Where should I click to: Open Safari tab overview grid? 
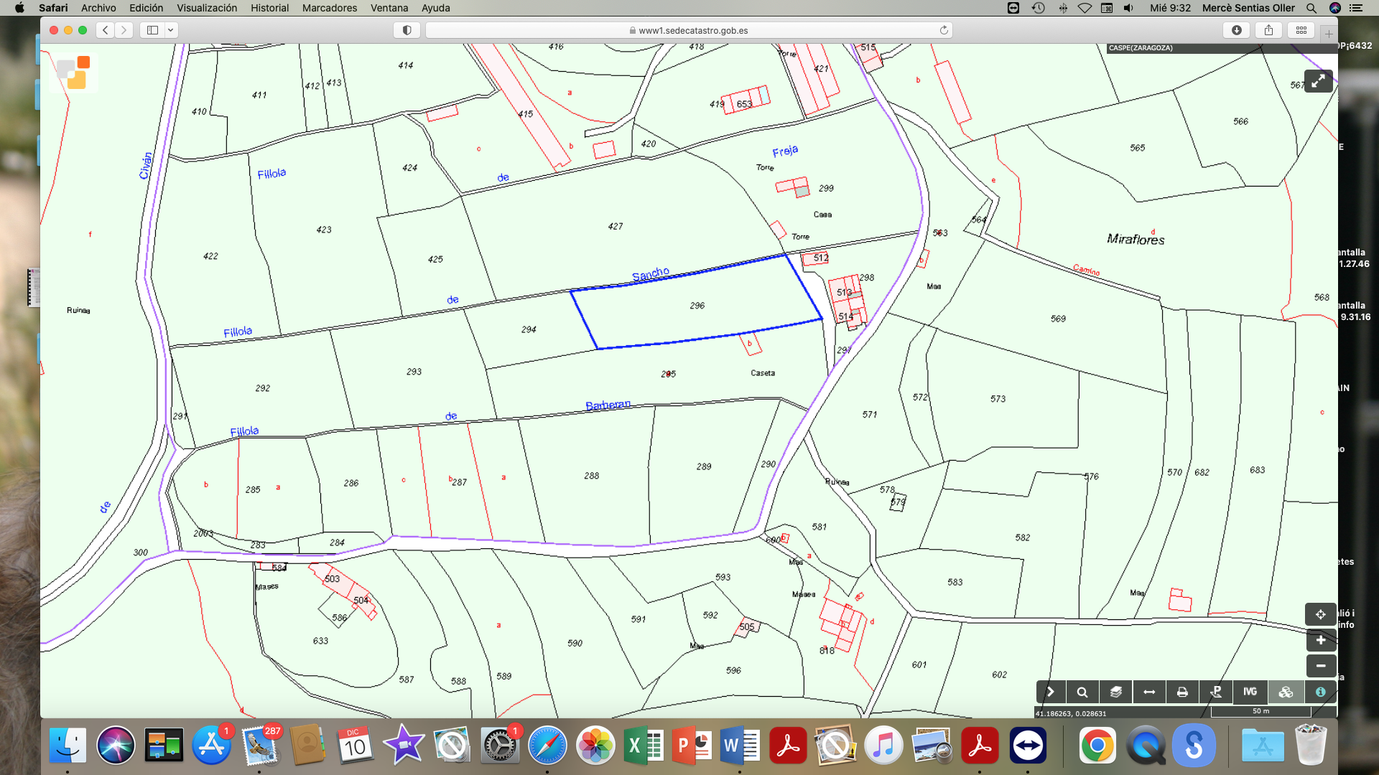tap(1301, 30)
